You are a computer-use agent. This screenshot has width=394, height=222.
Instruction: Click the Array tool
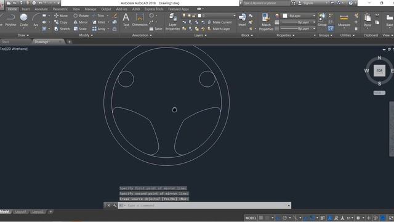click(98, 29)
